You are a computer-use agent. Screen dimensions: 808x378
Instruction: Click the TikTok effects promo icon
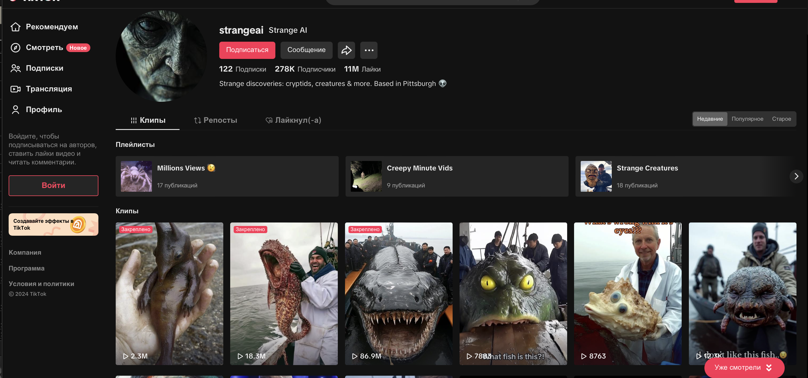[x=78, y=225]
